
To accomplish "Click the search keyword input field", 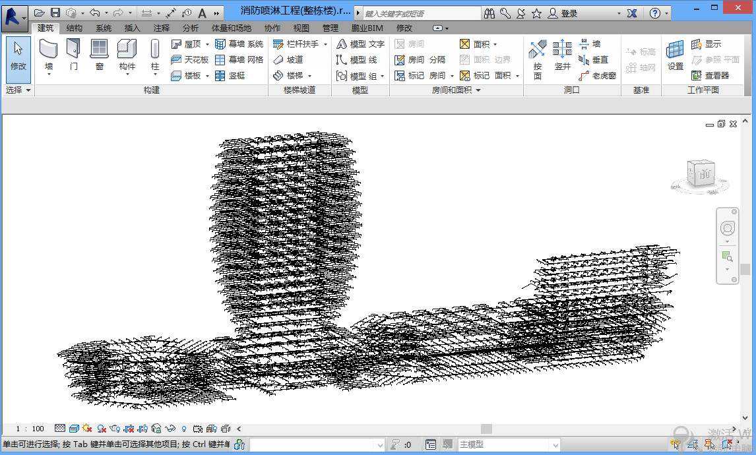I will tap(421, 13).
